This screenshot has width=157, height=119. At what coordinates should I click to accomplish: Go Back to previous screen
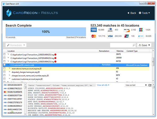point(132,13)
